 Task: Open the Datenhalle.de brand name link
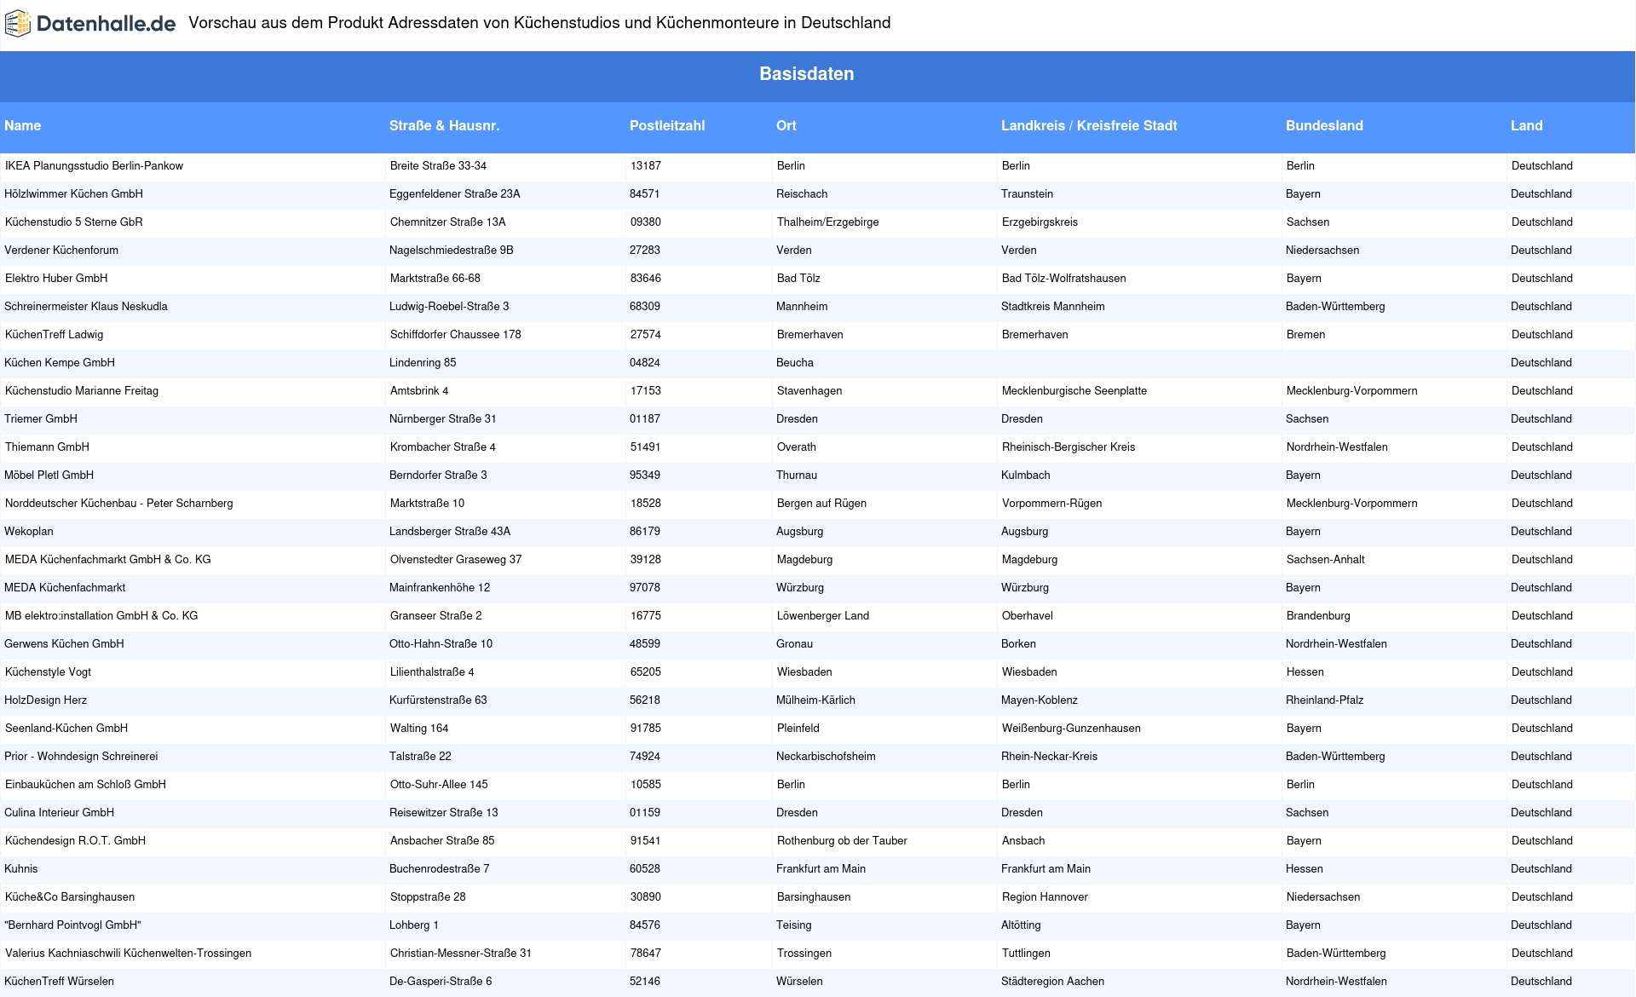coord(106,24)
